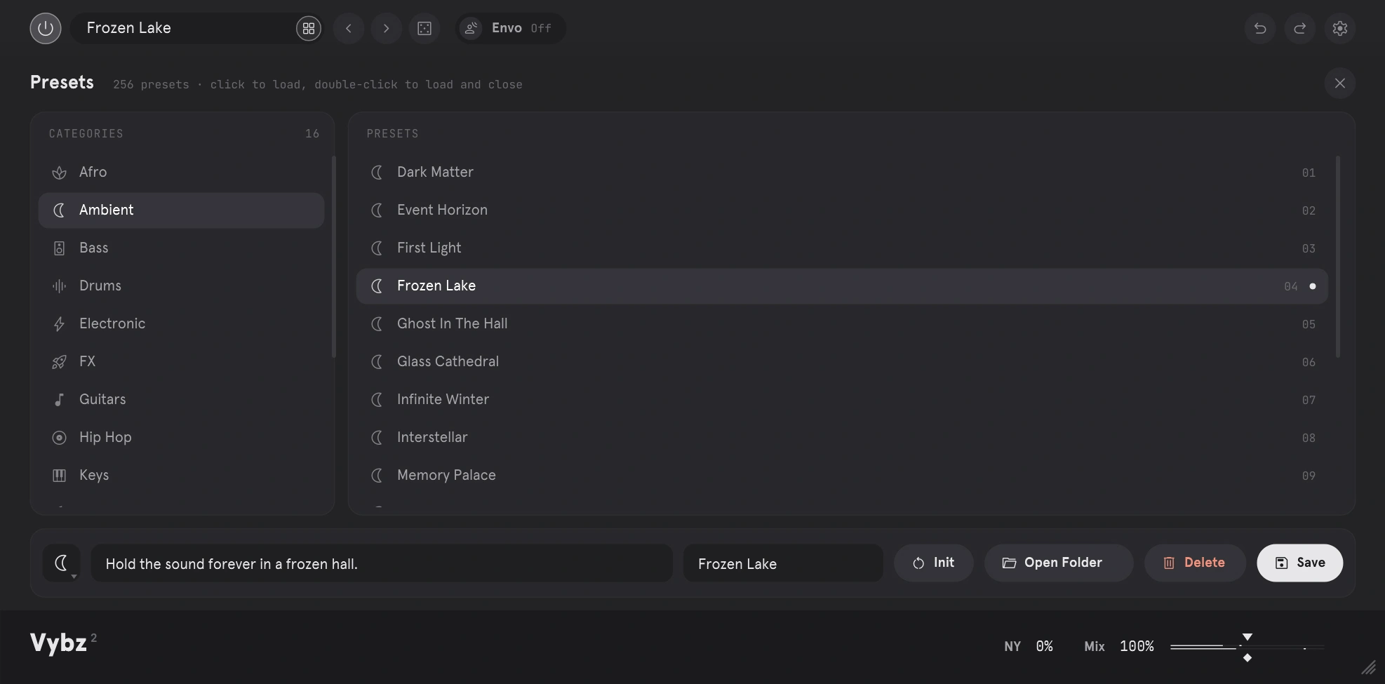Open the Keys category
Image resolution: width=1385 pixels, height=684 pixels.
pos(181,475)
